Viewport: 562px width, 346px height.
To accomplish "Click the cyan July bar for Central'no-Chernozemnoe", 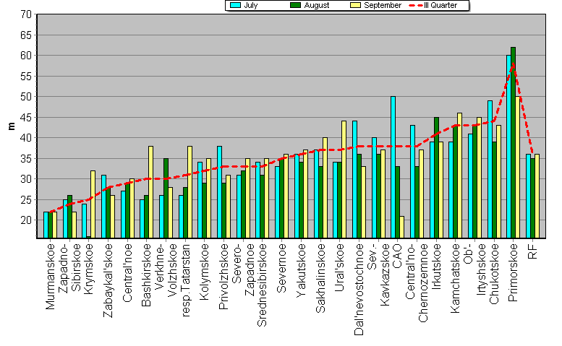I will [412, 181].
